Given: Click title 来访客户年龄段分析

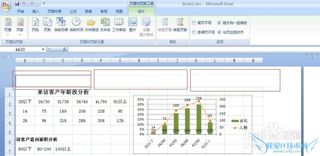Looking at the screenshot, I should click(x=63, y=92).
